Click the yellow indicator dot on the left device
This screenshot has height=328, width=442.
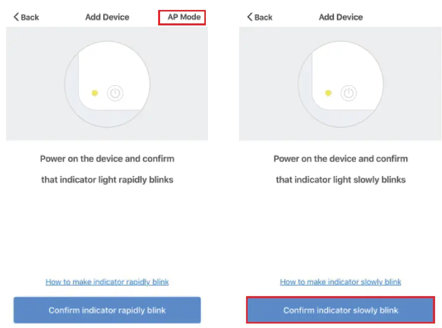point(94,93)
